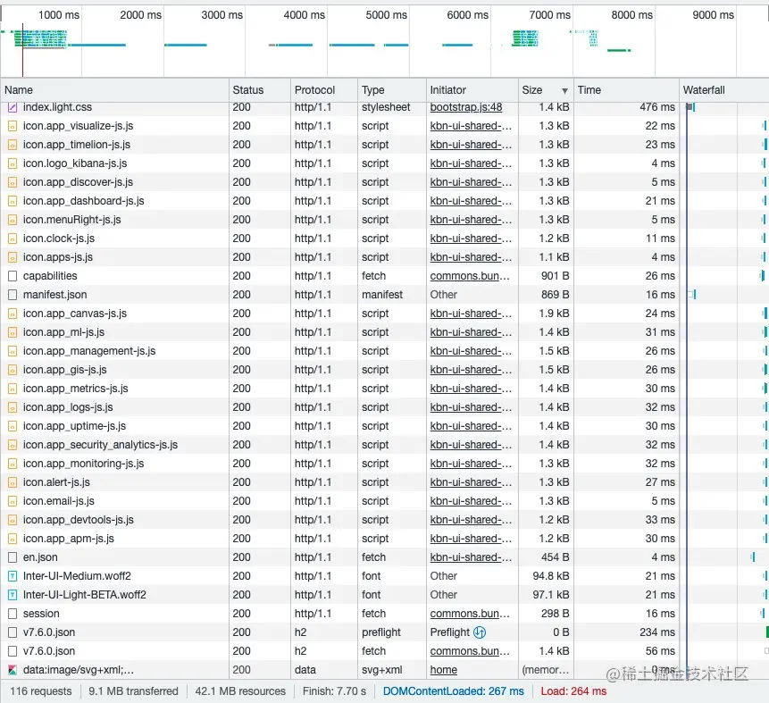This screenshot has height=703, width=769.
Task: Click the preflight swap icon in Initiator column
Action: (x=480, y=632)
